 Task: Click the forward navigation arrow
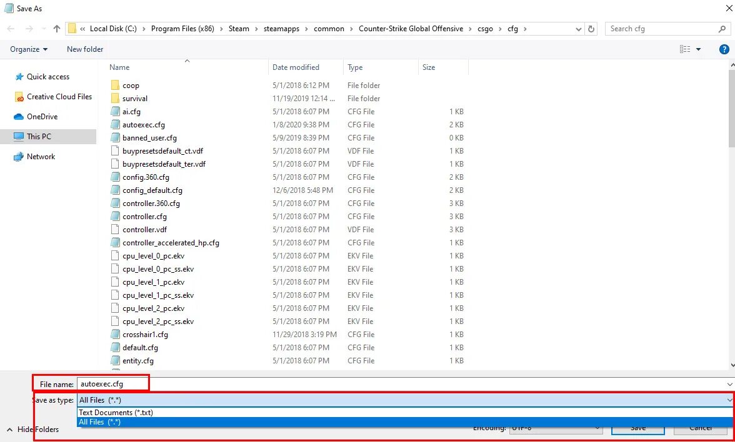point(29,29)
